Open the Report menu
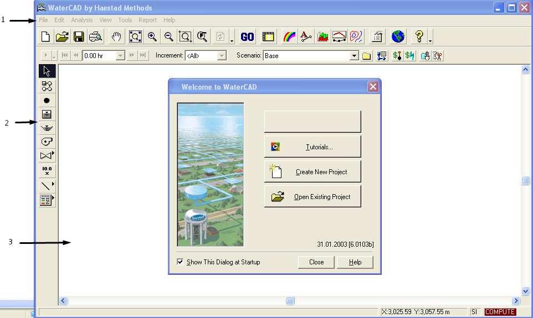 point(147,20)
